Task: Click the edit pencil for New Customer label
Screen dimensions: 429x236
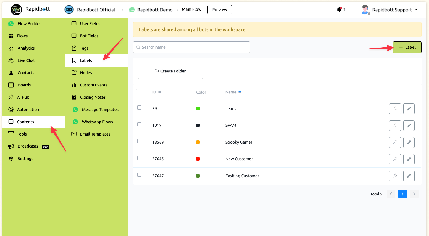Action: click(x=409, y=159)
